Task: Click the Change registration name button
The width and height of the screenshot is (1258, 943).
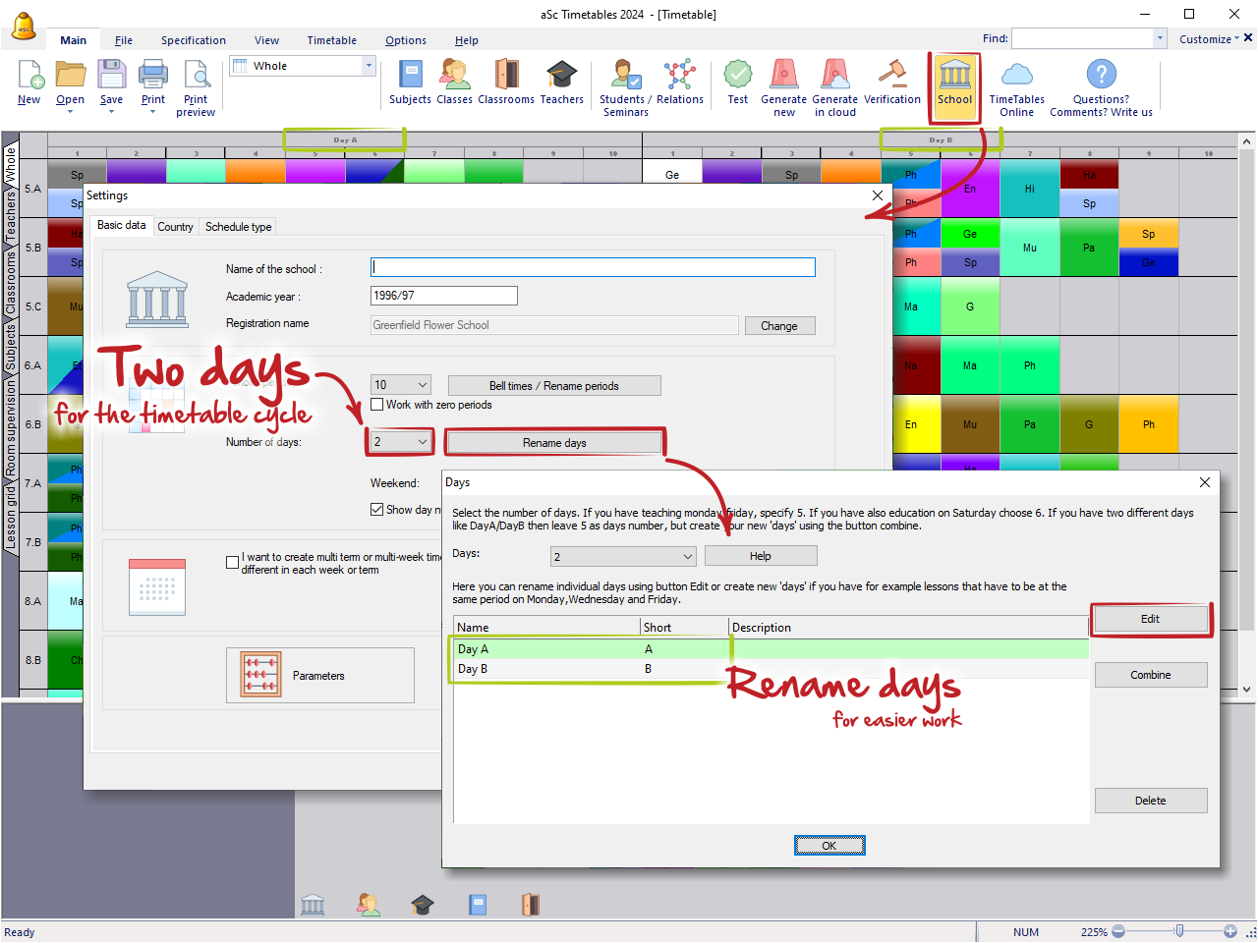Action: click(x=779, y=326)
